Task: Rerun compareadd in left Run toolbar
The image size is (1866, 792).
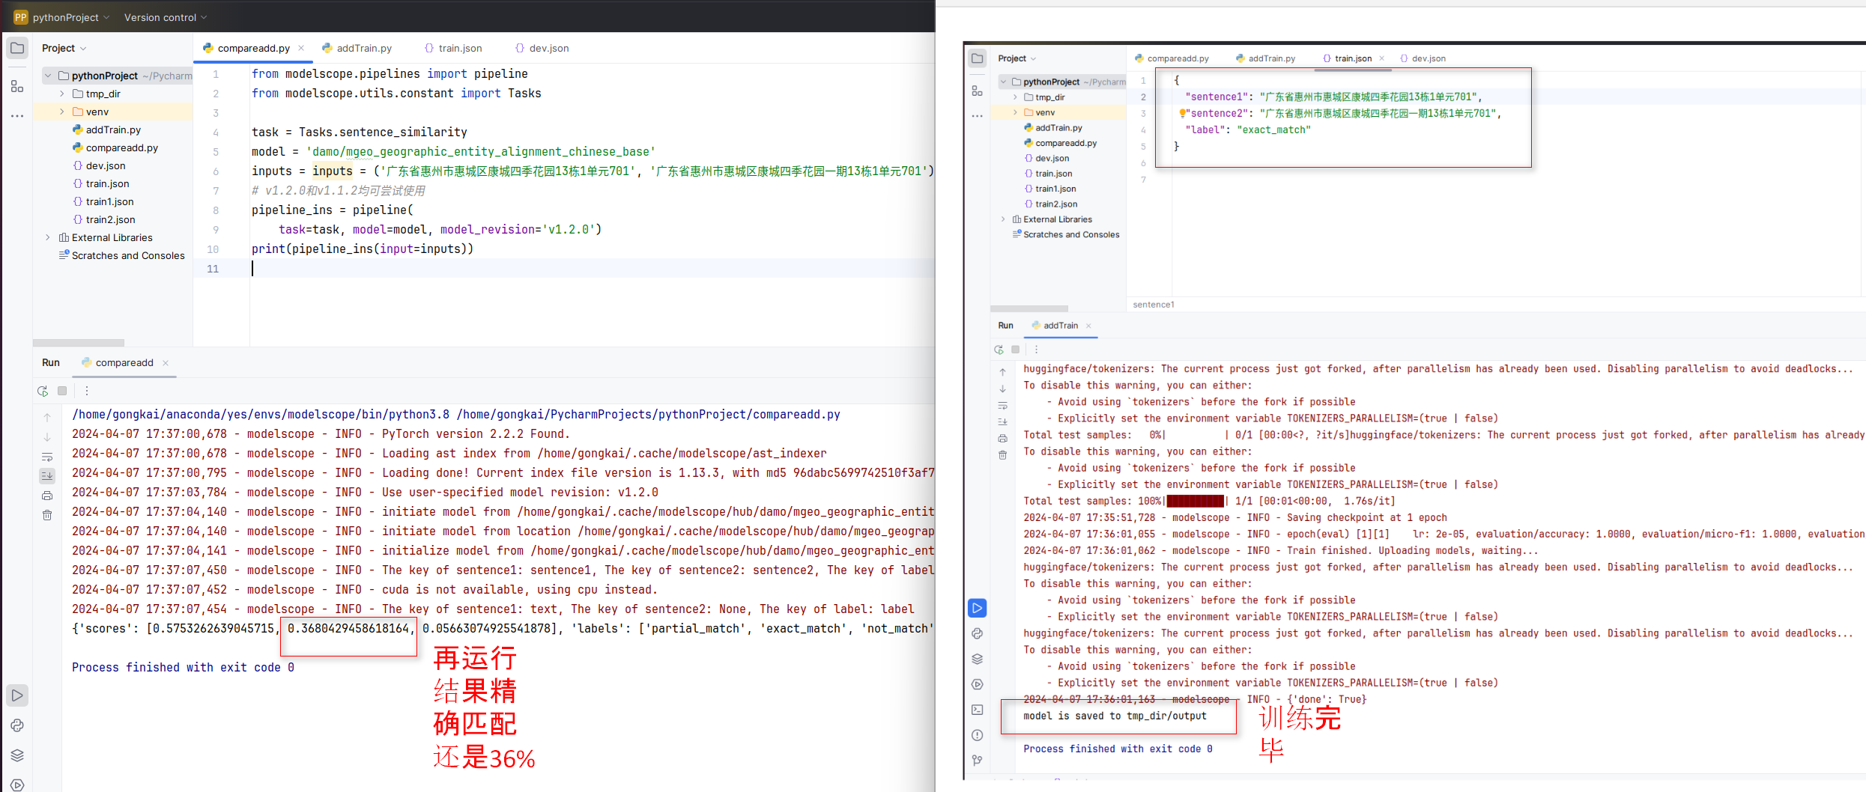Action: pos(43,391)
